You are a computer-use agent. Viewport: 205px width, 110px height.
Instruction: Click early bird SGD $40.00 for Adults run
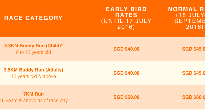(126, 73)
